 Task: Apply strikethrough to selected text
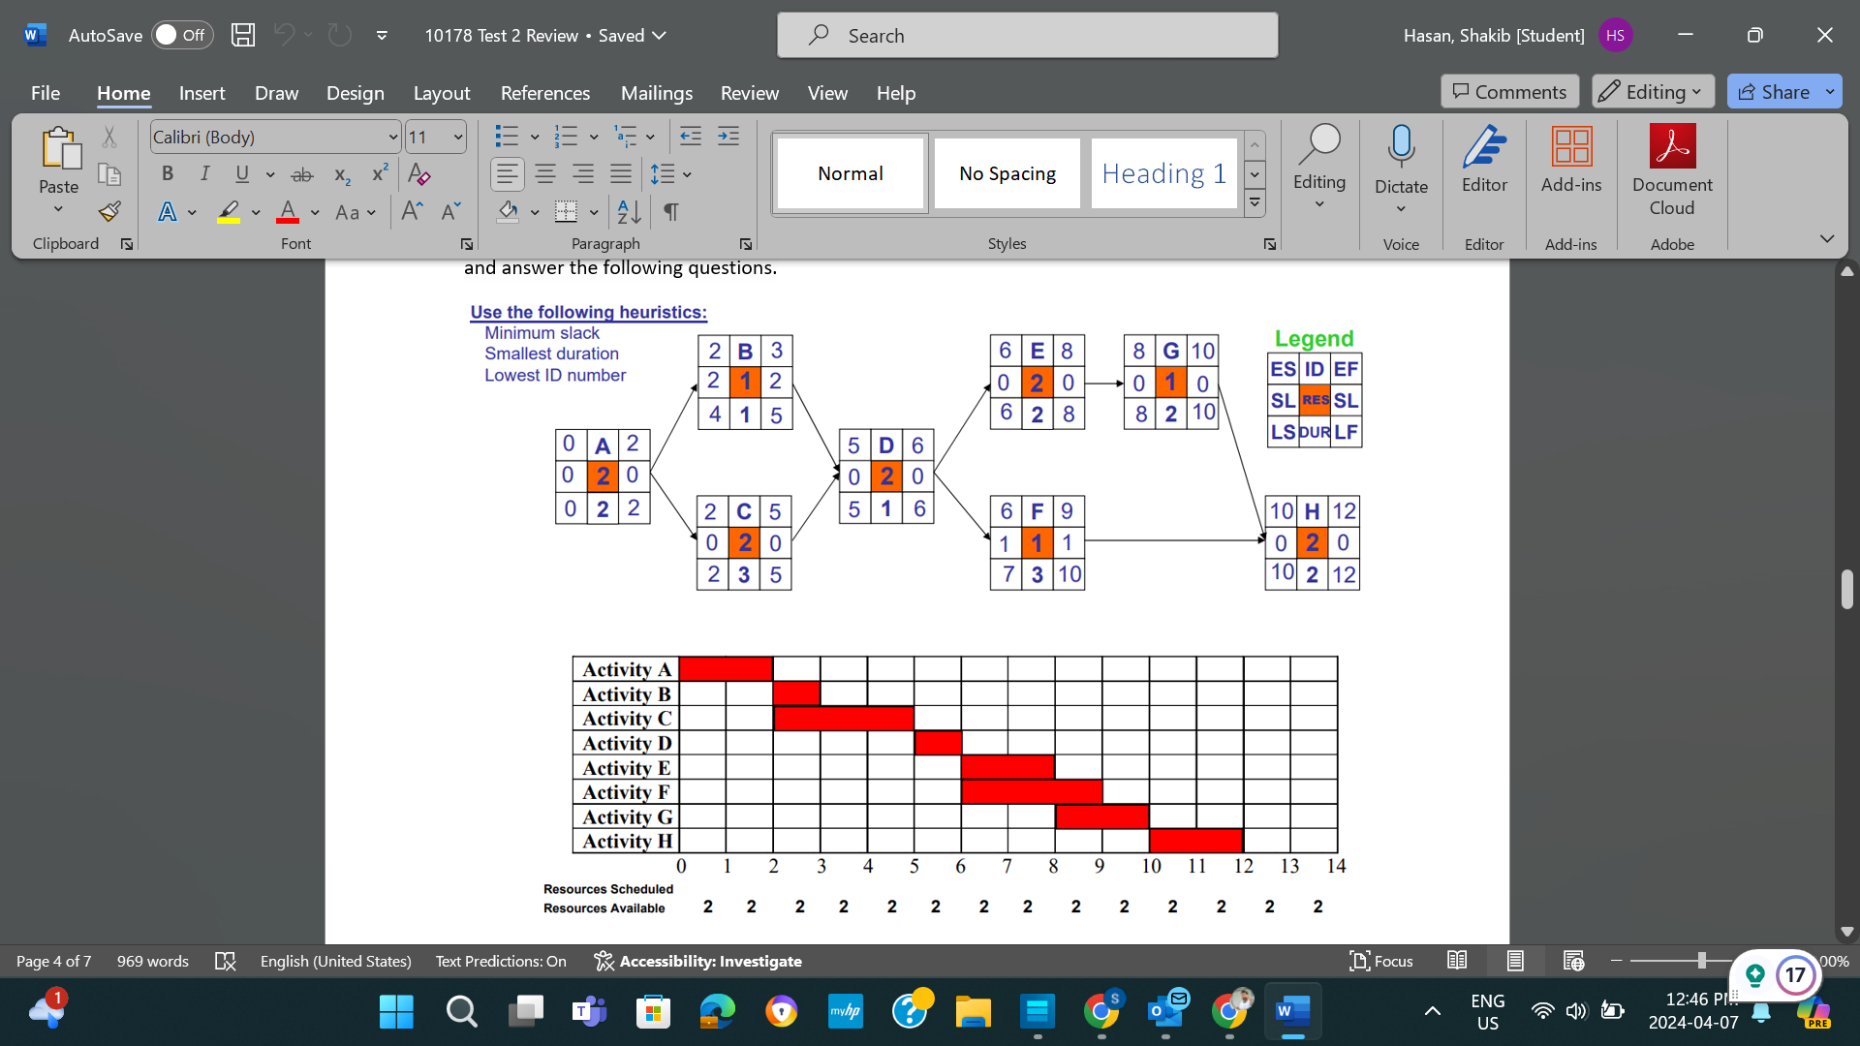pos(301,174)
